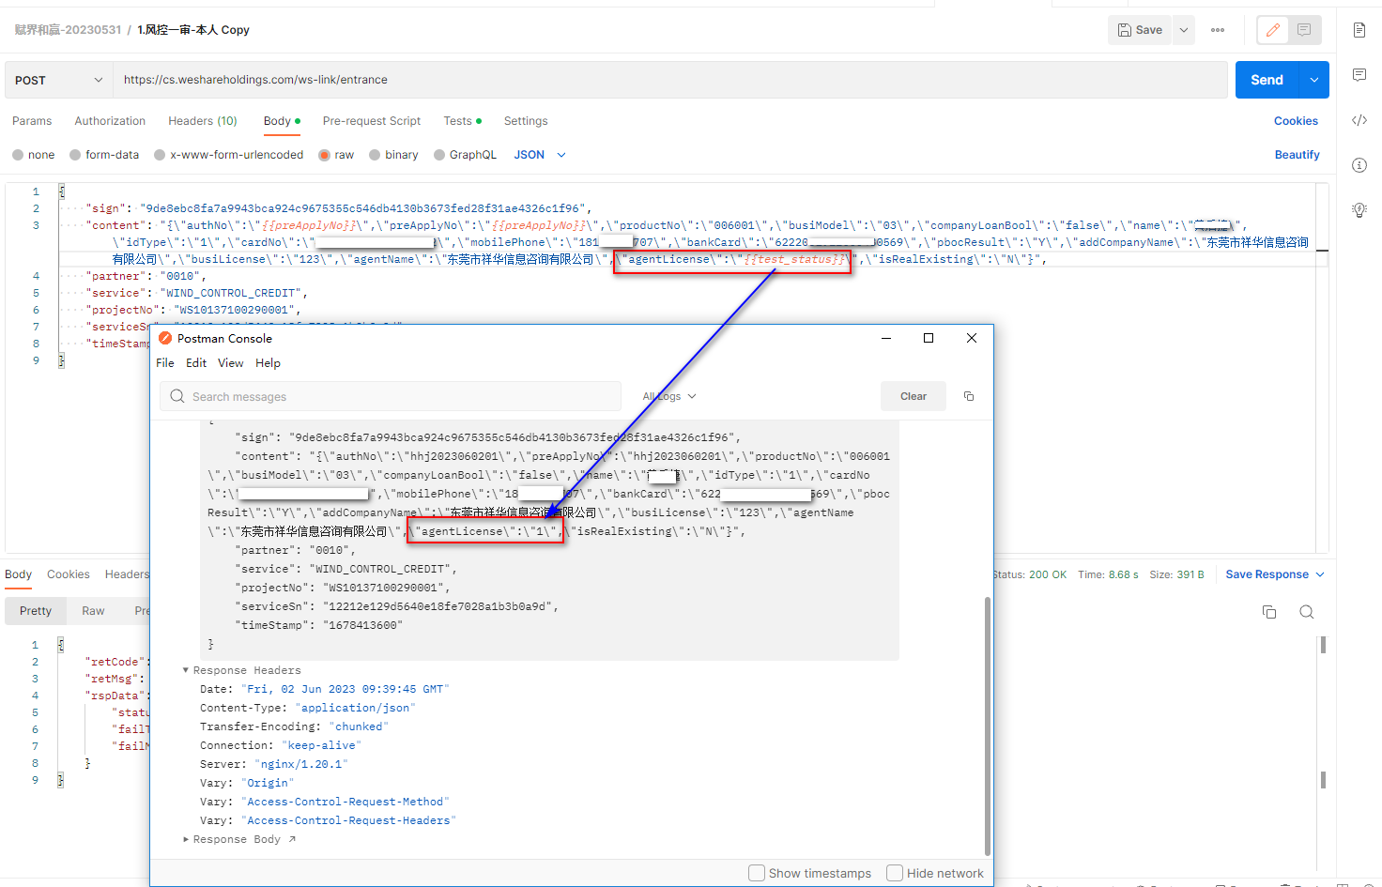Search the response body magnifier icon

1306,612
